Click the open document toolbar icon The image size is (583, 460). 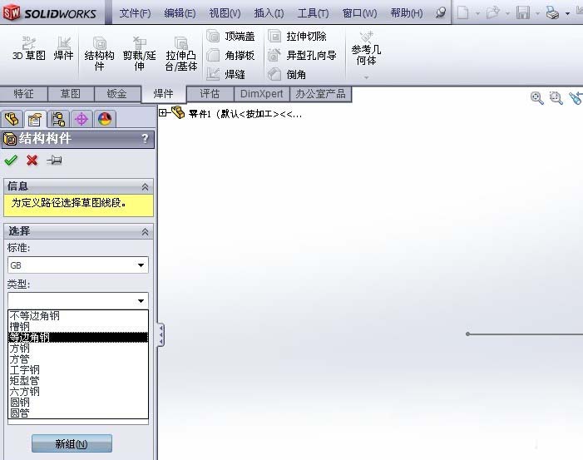point(492,13)
